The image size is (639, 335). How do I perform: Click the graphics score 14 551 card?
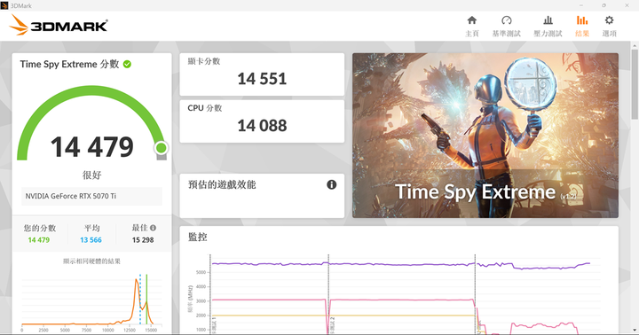pos(262,74)
